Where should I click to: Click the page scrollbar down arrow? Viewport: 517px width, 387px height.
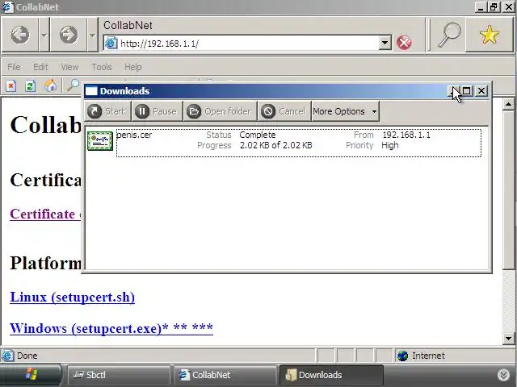(x=508, y=338)
